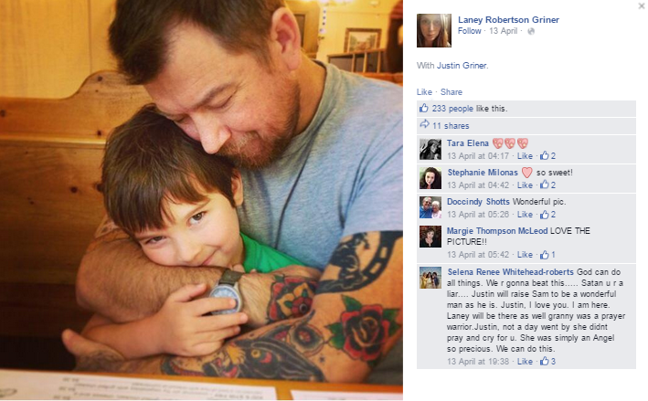Share the photo post

451,92
